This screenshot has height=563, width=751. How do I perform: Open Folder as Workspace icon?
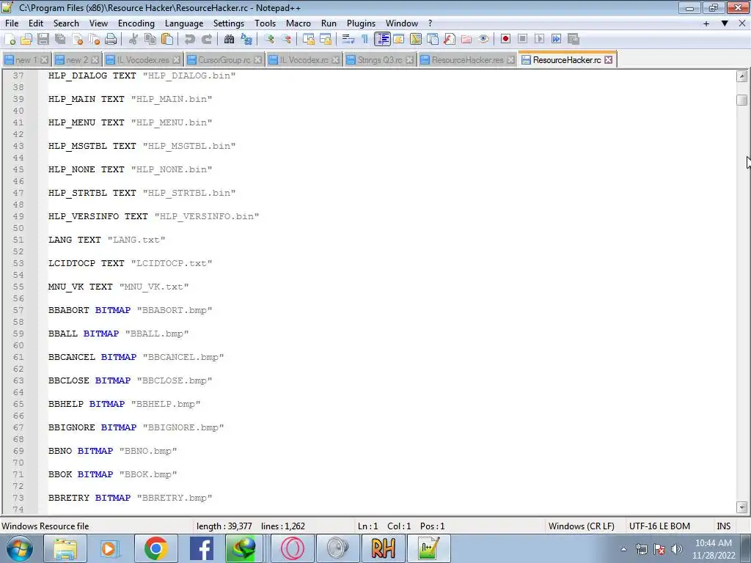tap(466, 40)
